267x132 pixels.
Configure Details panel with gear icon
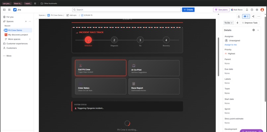point(253,30)
